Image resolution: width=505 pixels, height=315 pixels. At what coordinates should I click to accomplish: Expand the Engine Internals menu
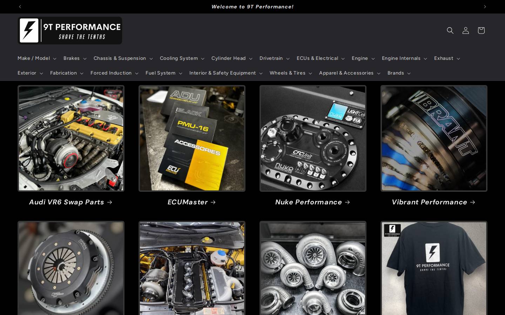[x=404, y=58]
